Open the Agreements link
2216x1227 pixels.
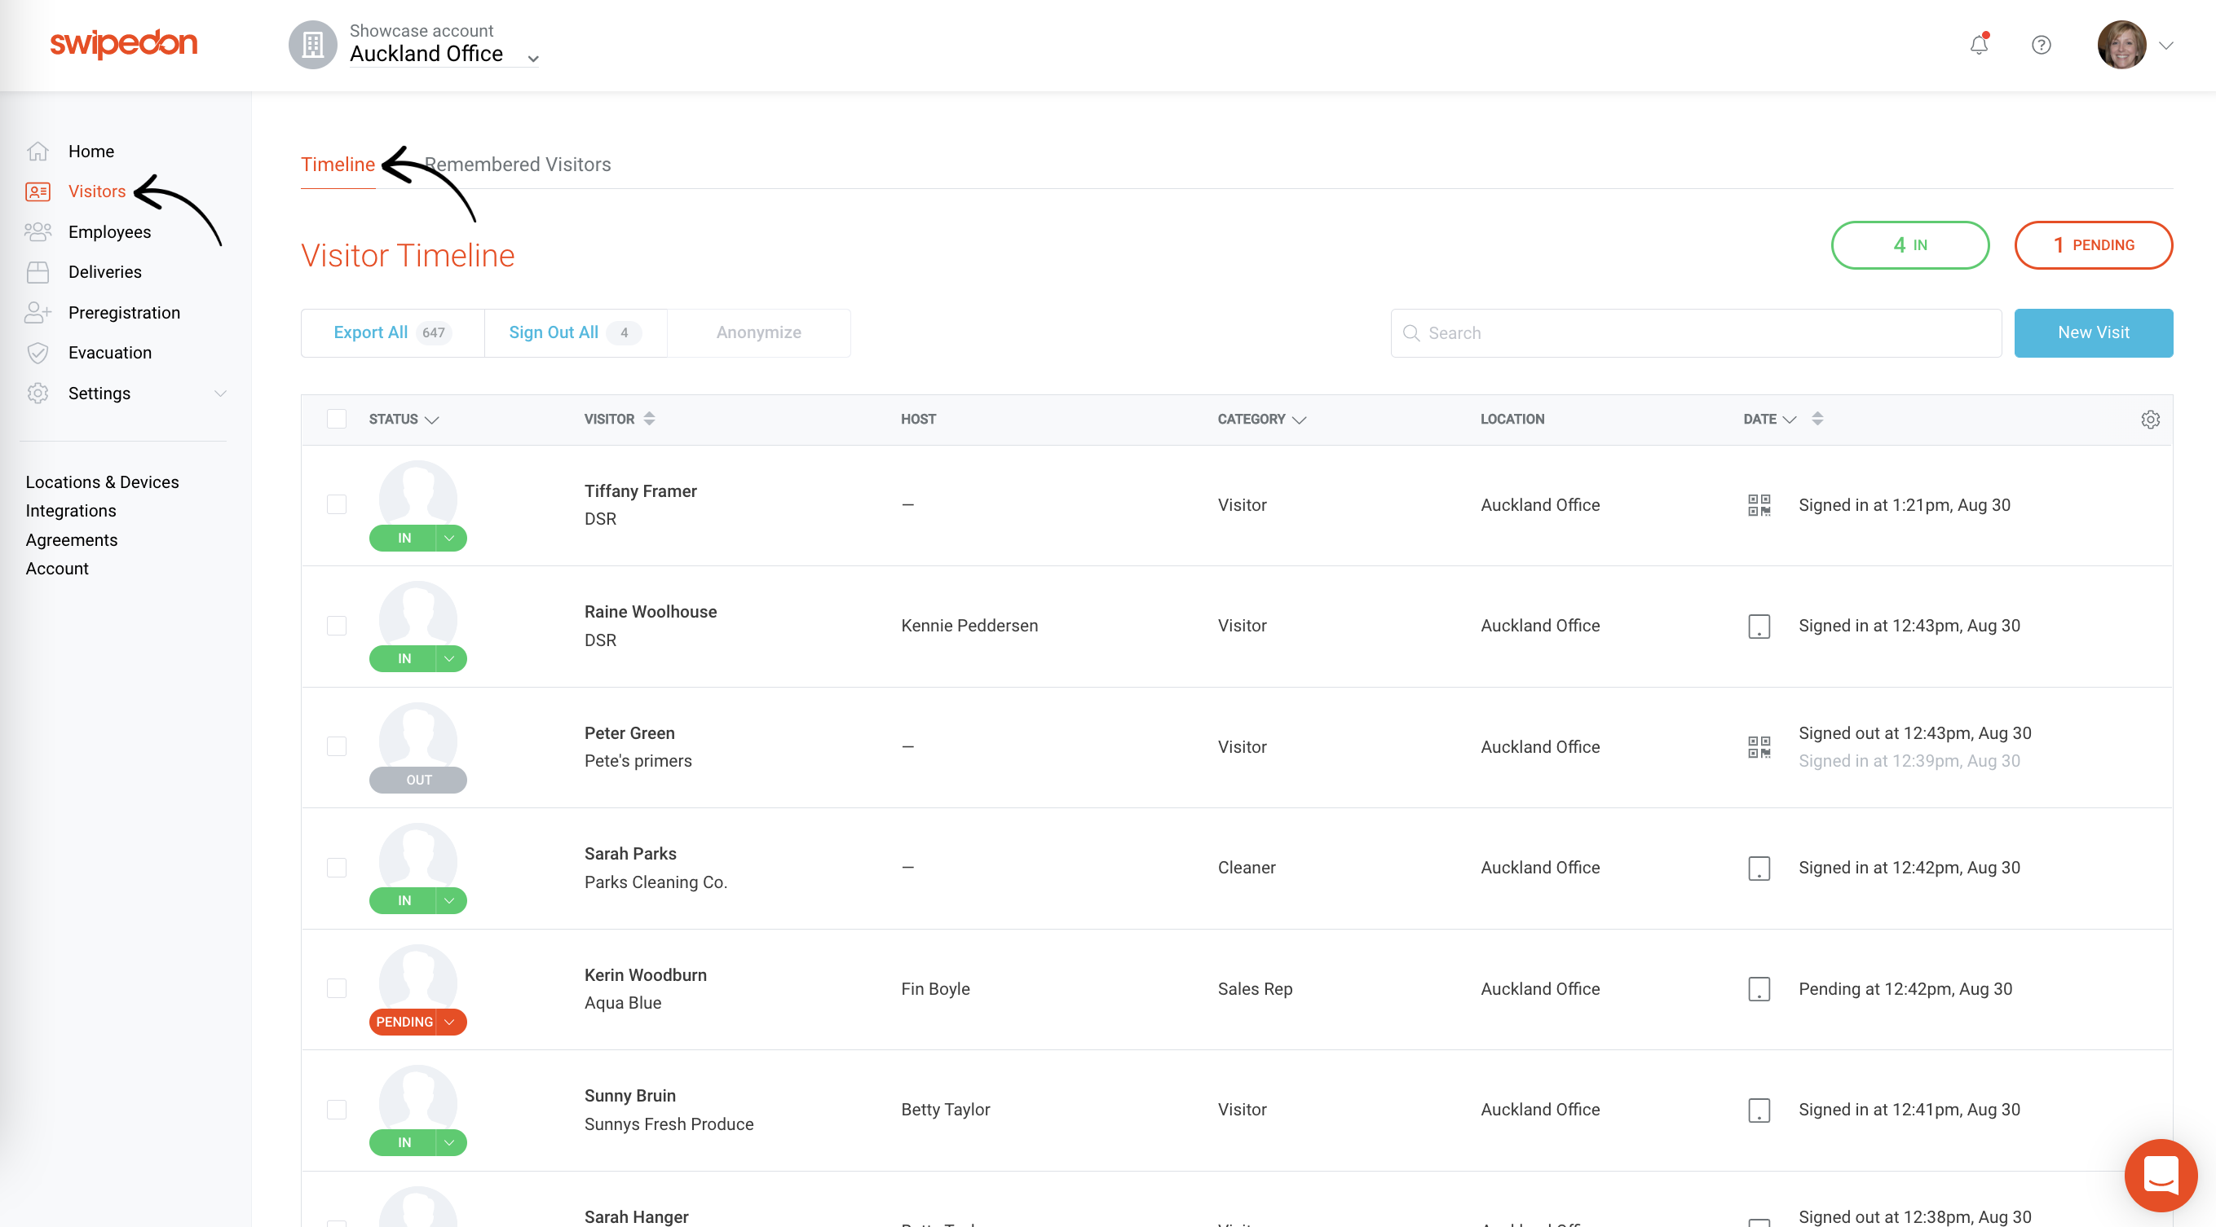(72, 540)
